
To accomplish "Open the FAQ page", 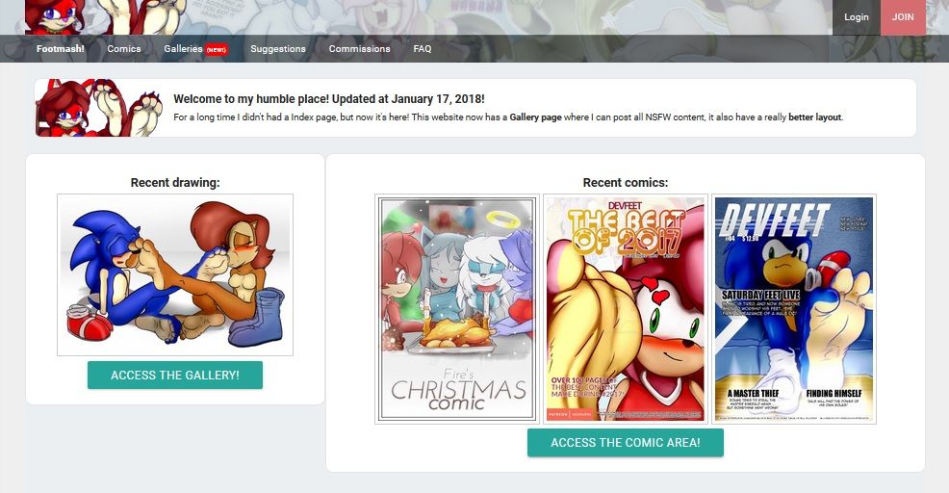I will click(423, 48).
